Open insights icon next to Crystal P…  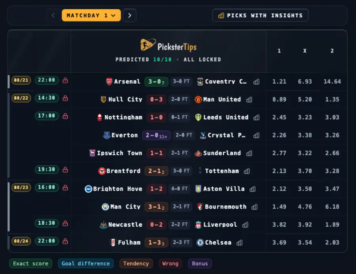click(256, 135)
